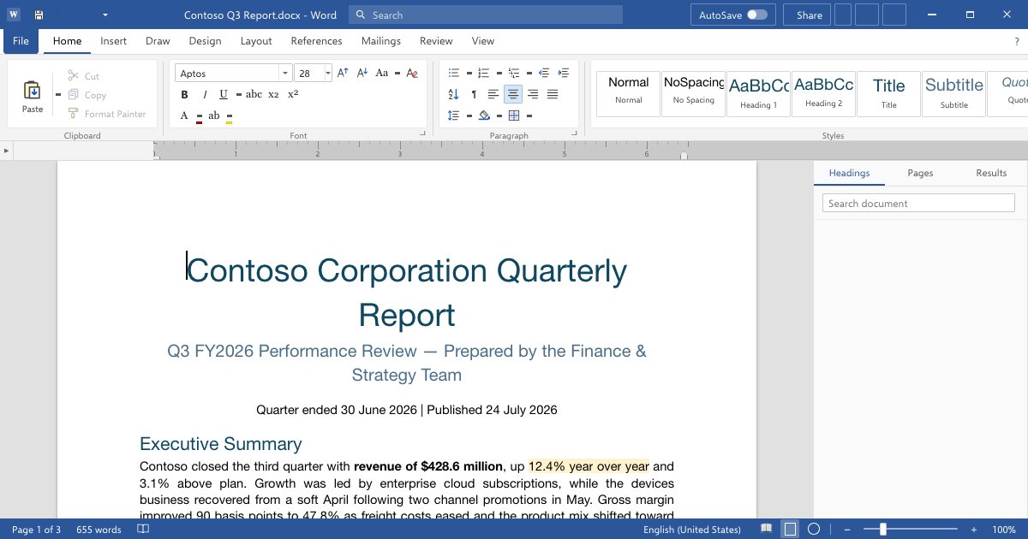This screenshot has width=1028, height=539.
Task: Click the line spacing icon
Action: coord(454,115)
